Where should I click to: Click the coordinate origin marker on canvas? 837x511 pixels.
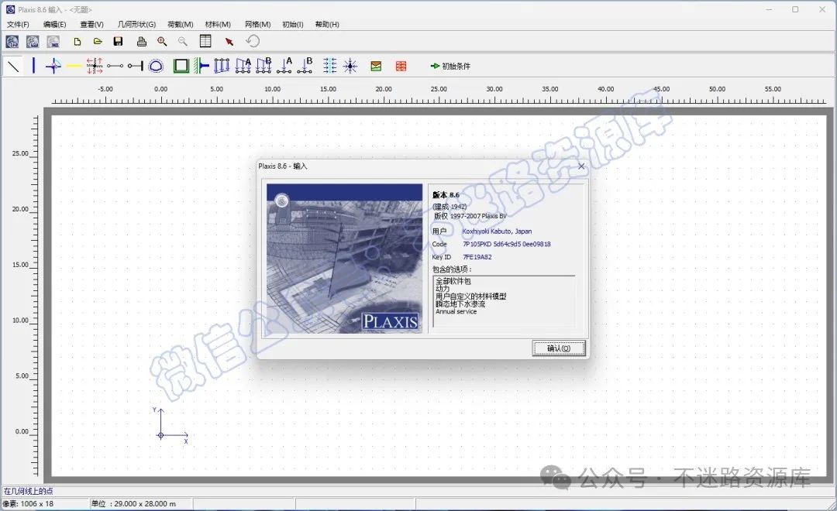pos(160,435)
